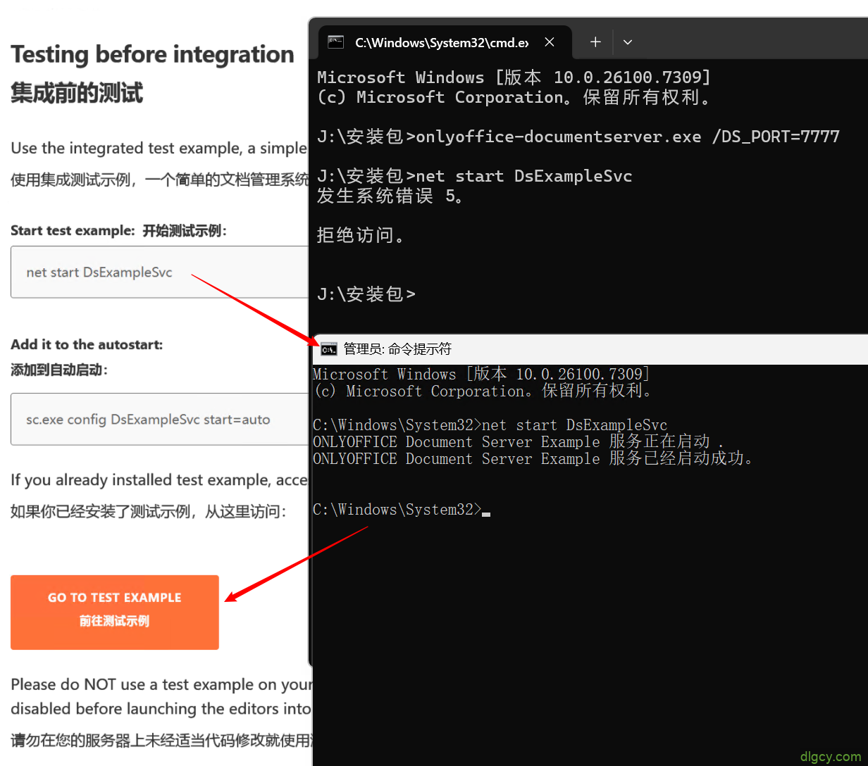The width and height of the screenshot is (868, 766).
Task: Click the last J:\安装包> prompt in terminal
Action: pyautogui.click(x=366, y=294)
